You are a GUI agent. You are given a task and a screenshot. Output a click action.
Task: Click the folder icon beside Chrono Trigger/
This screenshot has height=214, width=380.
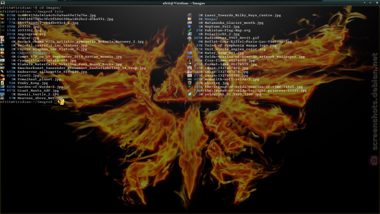tap(2, 53)
